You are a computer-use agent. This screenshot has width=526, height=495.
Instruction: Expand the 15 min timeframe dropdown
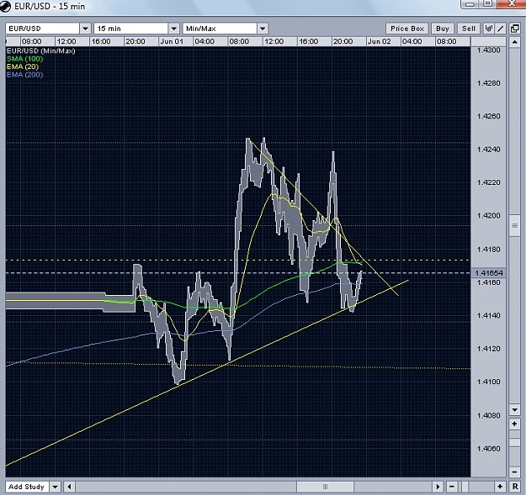pos(173,29)
